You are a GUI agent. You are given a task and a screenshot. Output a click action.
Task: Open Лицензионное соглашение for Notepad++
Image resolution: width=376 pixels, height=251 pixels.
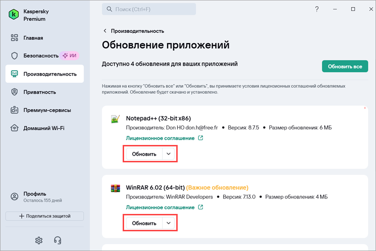pyautogui.click(x=160, y=138)
